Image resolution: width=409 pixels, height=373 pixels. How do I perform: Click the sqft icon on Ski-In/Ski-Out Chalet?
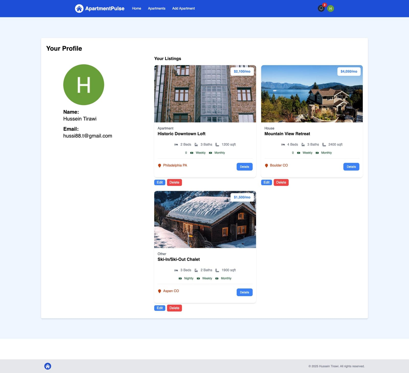pos(217,270)
